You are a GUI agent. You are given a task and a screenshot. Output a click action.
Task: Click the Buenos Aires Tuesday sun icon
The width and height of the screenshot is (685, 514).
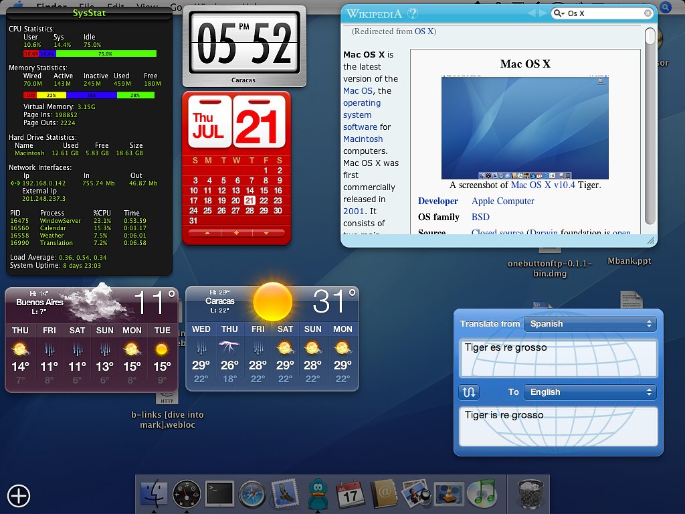162,349
